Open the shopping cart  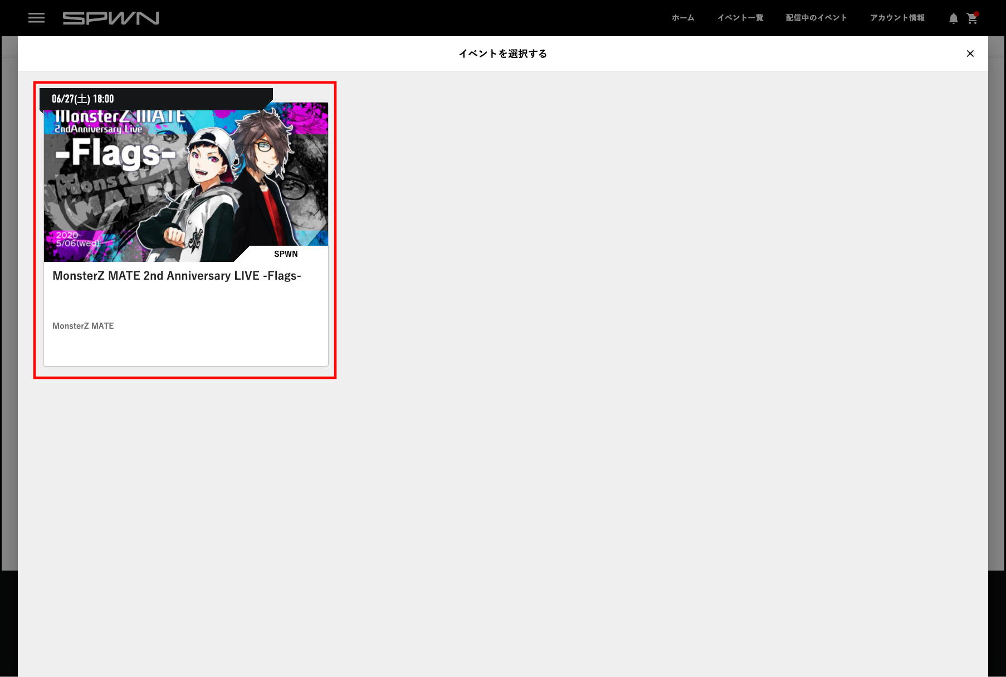point(972,18)
